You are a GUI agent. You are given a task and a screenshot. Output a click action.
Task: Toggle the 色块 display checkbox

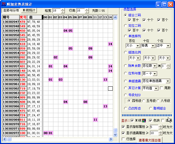[x=150, y=120]
